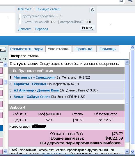This screenshot has width=135, height=156.
Task: Click the Обязательства column header
Action: point(106,114)
